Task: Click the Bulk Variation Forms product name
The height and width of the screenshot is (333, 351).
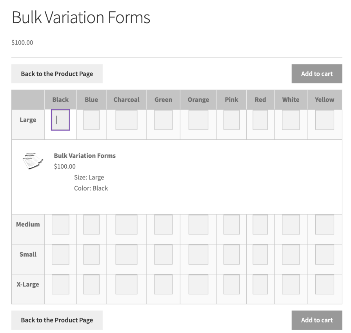Action: [85, 155]
